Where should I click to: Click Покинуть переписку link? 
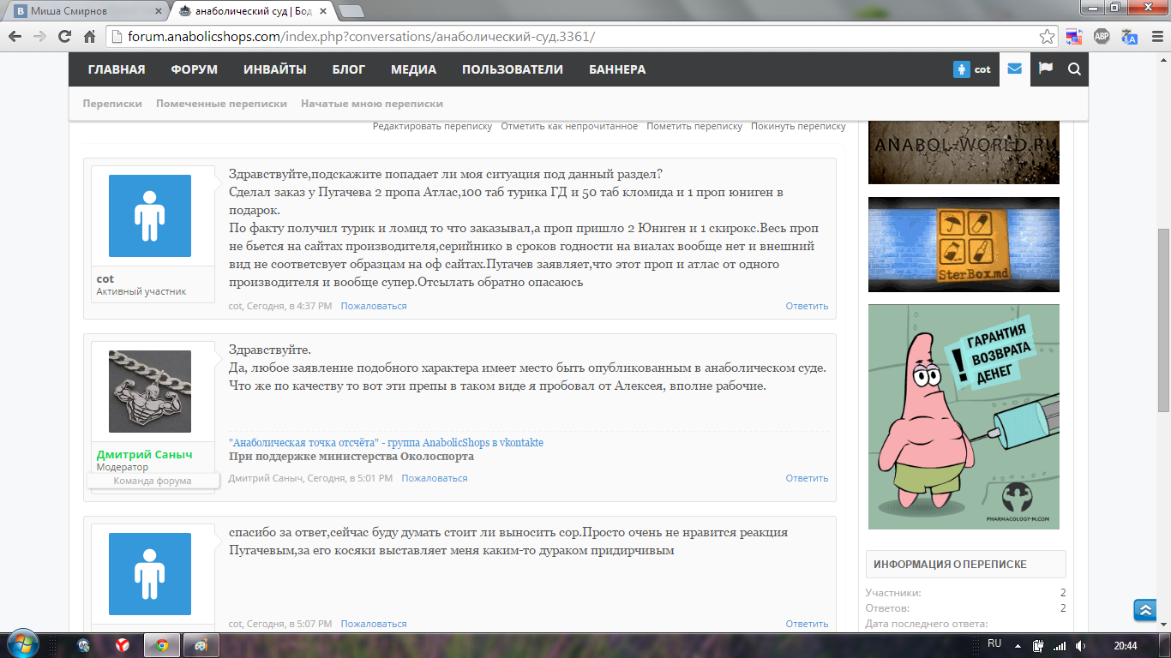(798, 126)
